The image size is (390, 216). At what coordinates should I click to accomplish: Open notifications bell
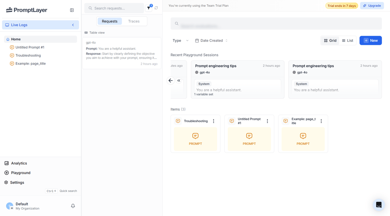click(x=73, y=206)
